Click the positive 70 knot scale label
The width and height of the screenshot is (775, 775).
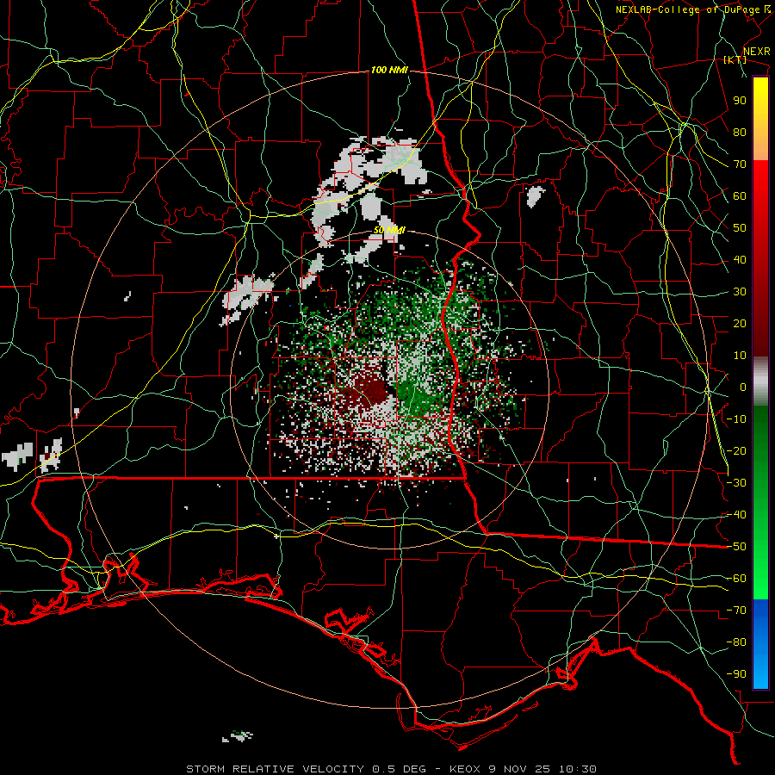tap(740, 164)
